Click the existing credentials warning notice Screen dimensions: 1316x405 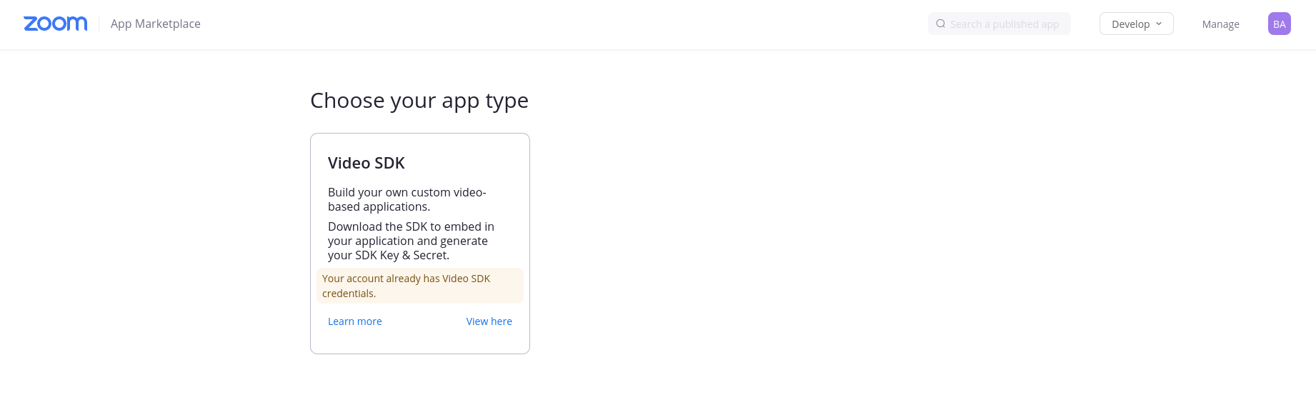coord(420,286)
